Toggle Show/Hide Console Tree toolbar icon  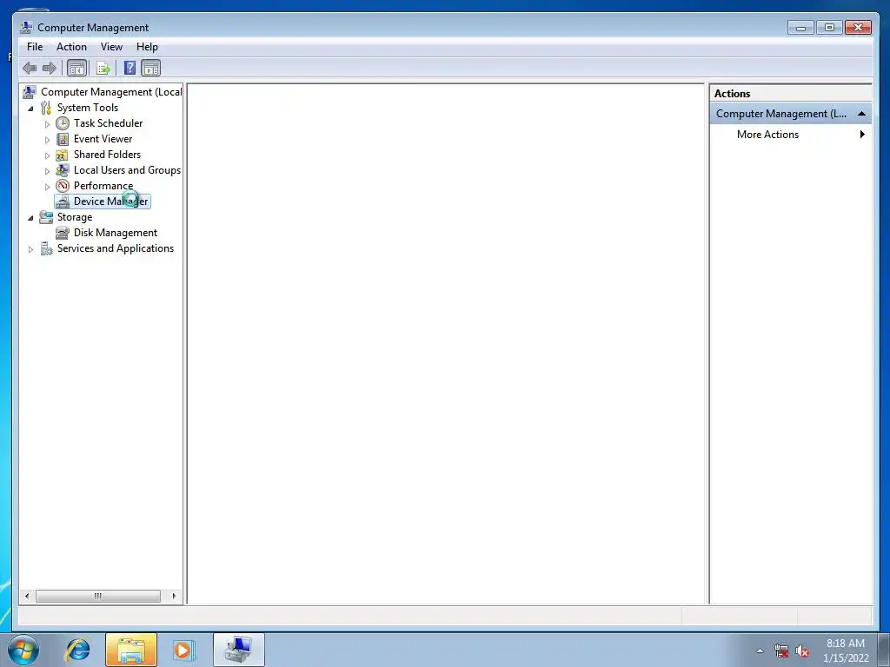76,69
